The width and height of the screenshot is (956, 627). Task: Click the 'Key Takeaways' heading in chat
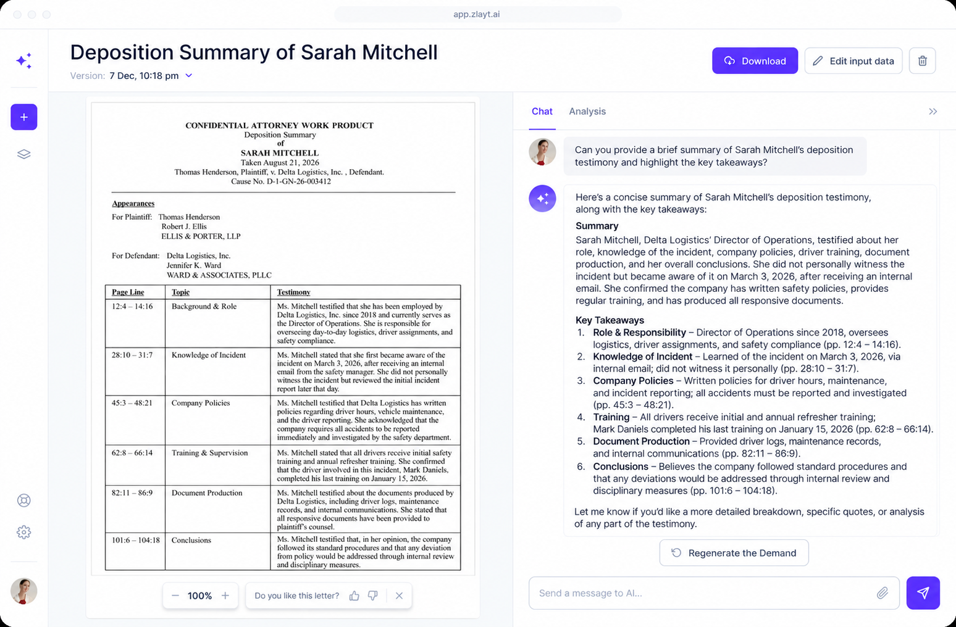(x=610, y=320)
